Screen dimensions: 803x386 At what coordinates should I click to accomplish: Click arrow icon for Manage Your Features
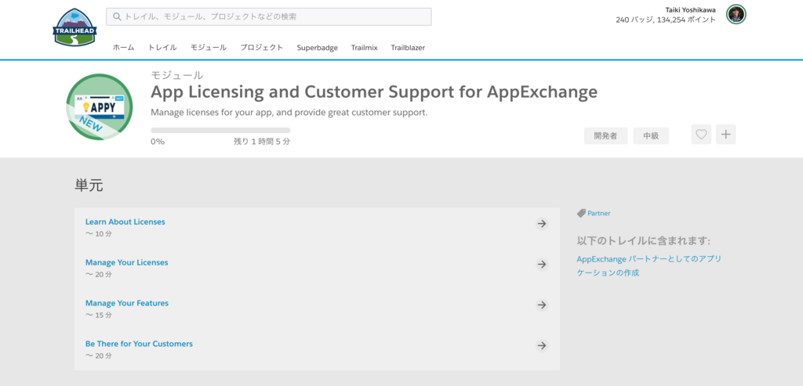[x=542, y=305]
